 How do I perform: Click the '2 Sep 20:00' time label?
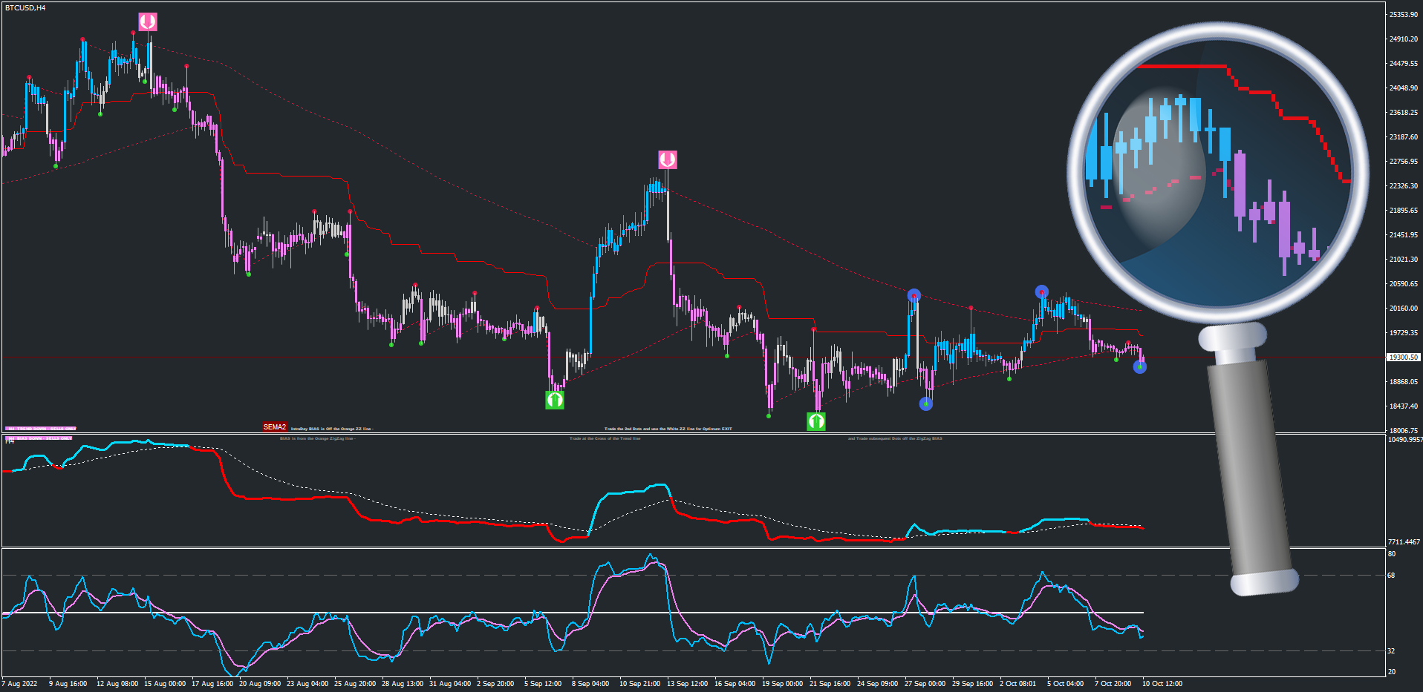click(x=495, y=684)
